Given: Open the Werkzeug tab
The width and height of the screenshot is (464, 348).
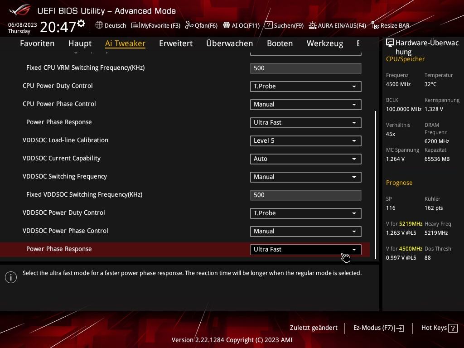Looking at the screenshot, I should pos(325,43).
